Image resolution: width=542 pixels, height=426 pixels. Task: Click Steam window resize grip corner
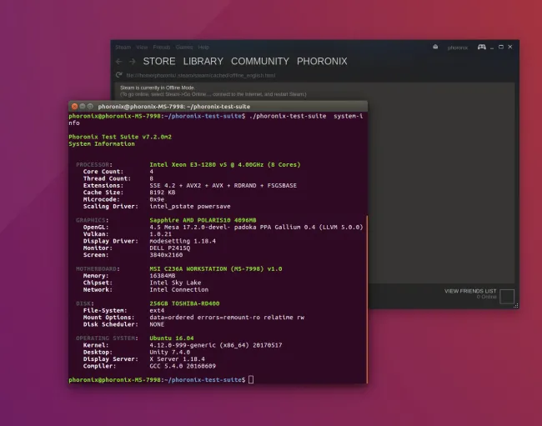click(515, 305)
